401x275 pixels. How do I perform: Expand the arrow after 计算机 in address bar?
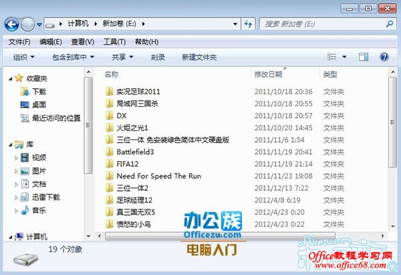point(96,24)
